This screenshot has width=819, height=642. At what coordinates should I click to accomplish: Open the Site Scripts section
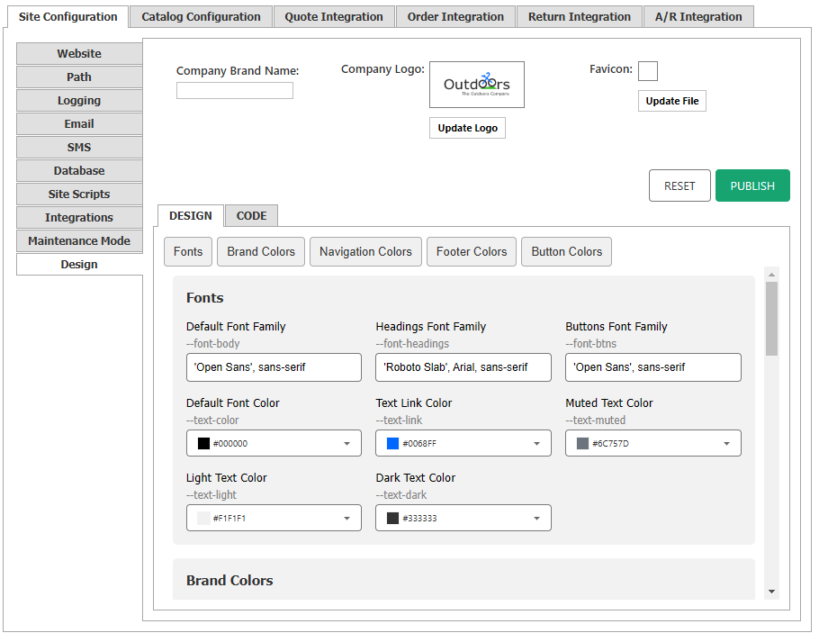point(79,194)
